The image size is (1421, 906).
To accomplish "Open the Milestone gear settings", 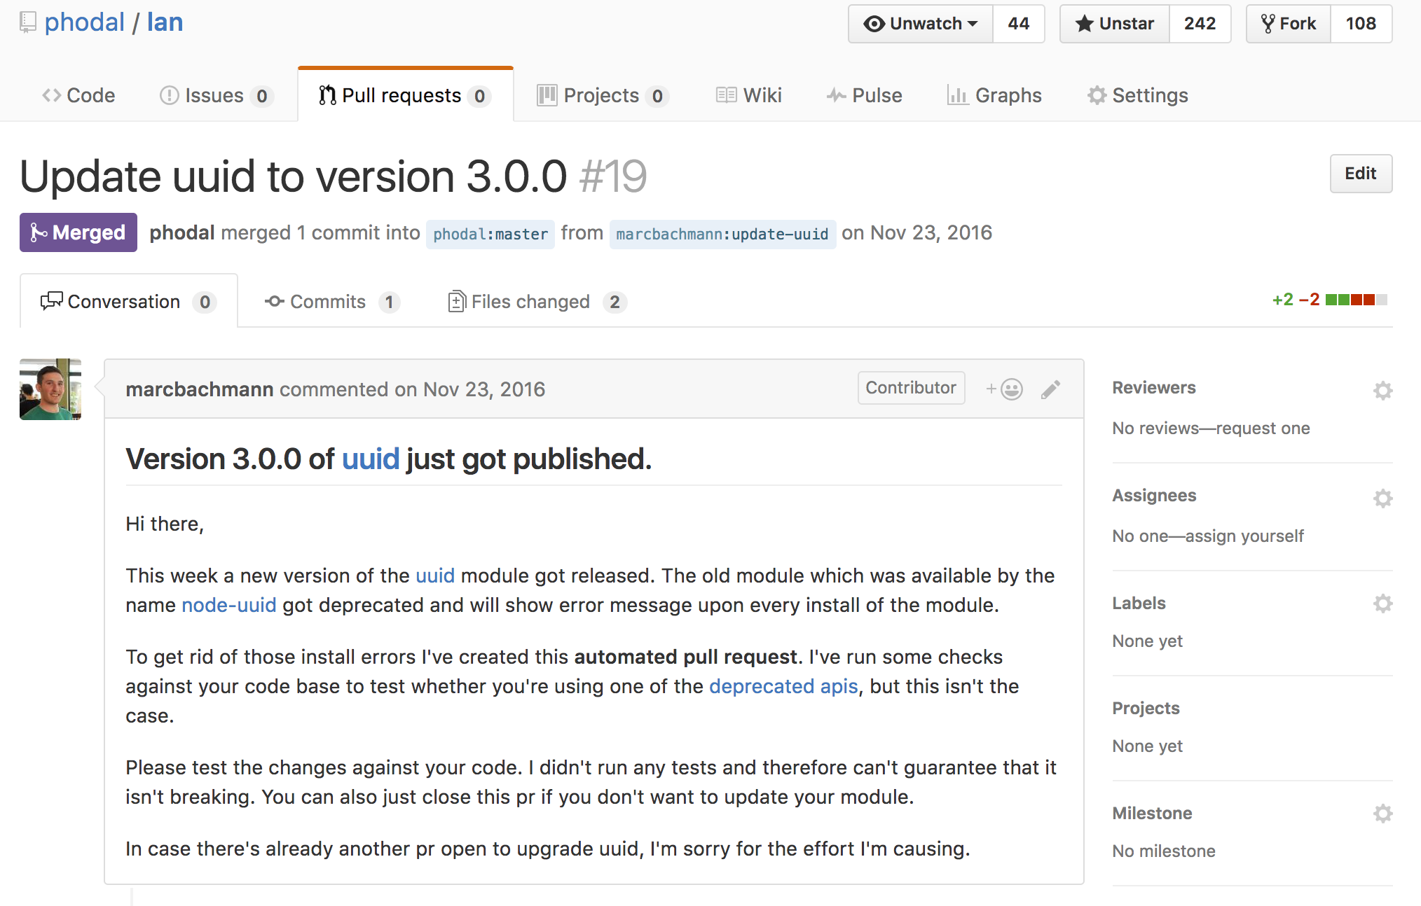I will 1382,813.
